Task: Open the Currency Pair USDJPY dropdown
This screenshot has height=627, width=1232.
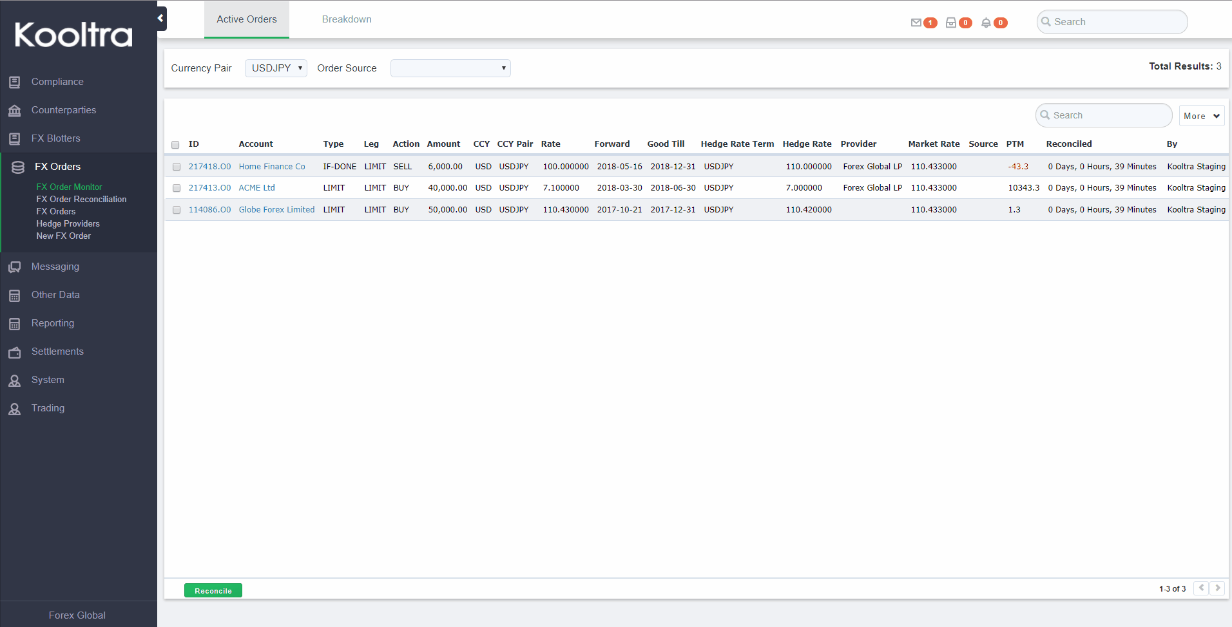Action: pyautogui.click(x=276, y=68)
